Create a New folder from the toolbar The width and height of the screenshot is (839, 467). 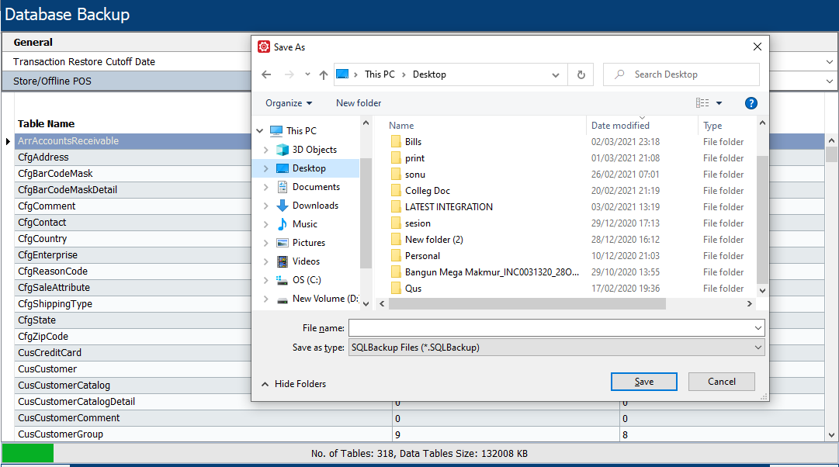pyautogui.click(x=359, y=103)
